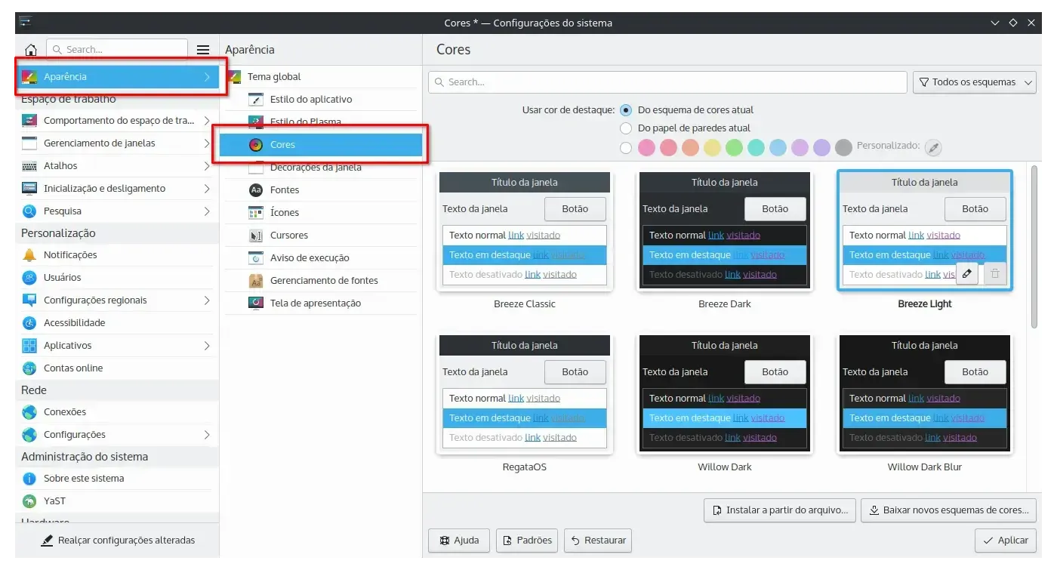Click the Atalhos keyboard icon
Viewport: 1057px width, 576px height.
pos(29,166)
